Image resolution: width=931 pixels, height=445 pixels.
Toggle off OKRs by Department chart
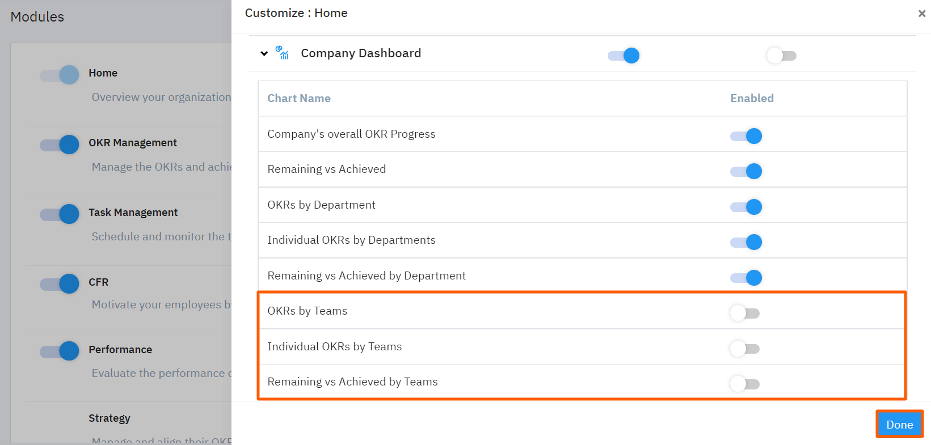(746, 207)
